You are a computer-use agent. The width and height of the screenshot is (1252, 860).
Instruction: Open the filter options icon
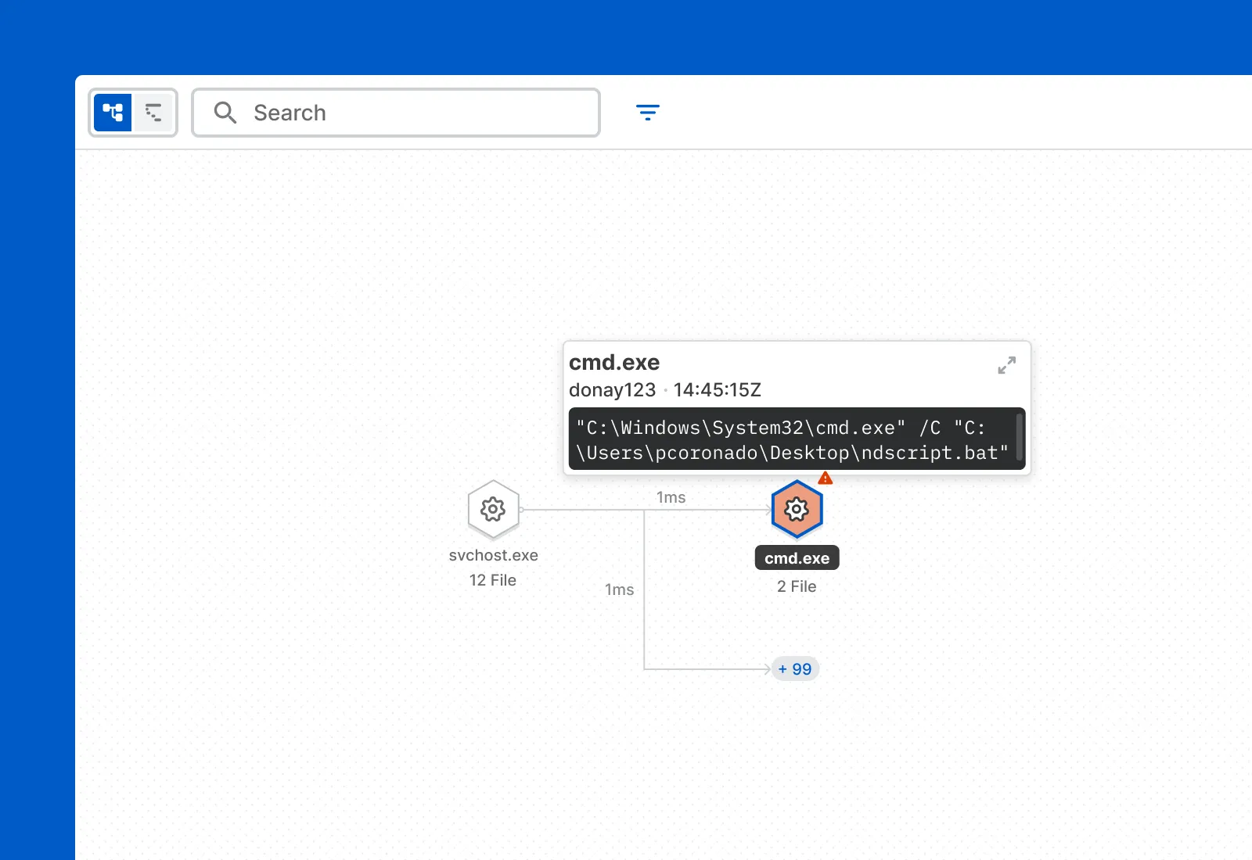[648, 113]
